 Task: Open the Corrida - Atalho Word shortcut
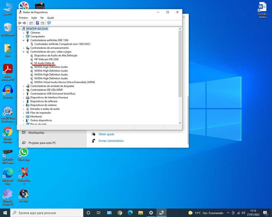click(263, 10)
